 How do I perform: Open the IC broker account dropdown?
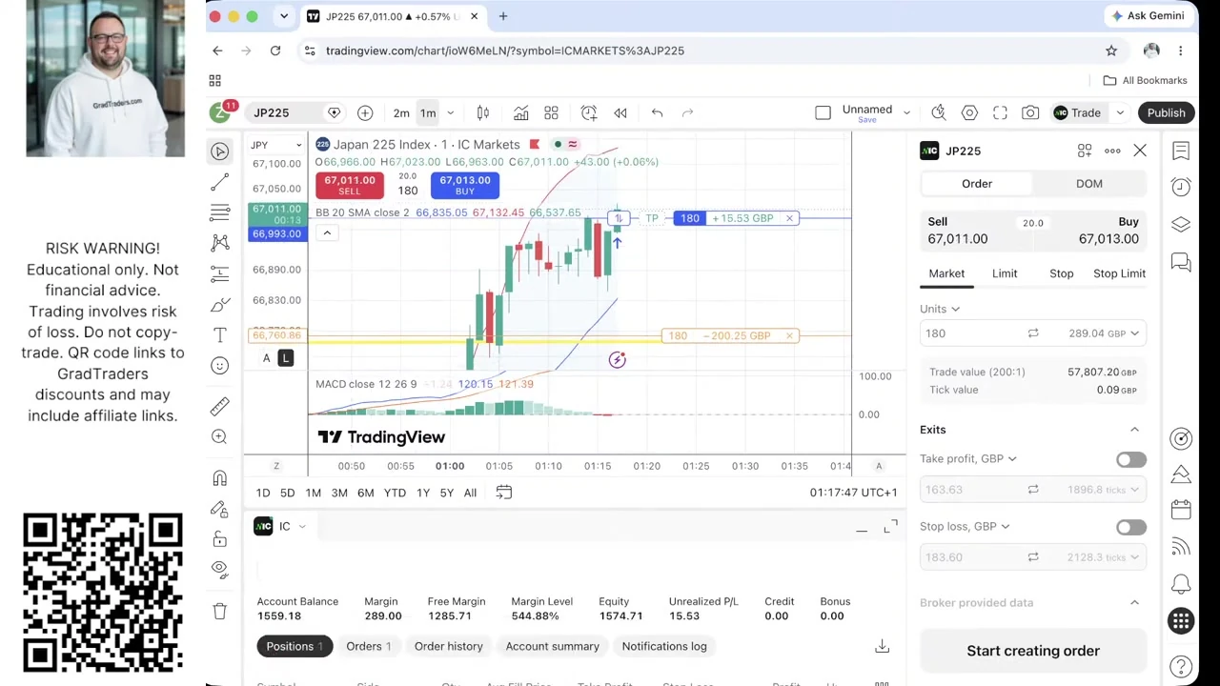tap(281, 527)
